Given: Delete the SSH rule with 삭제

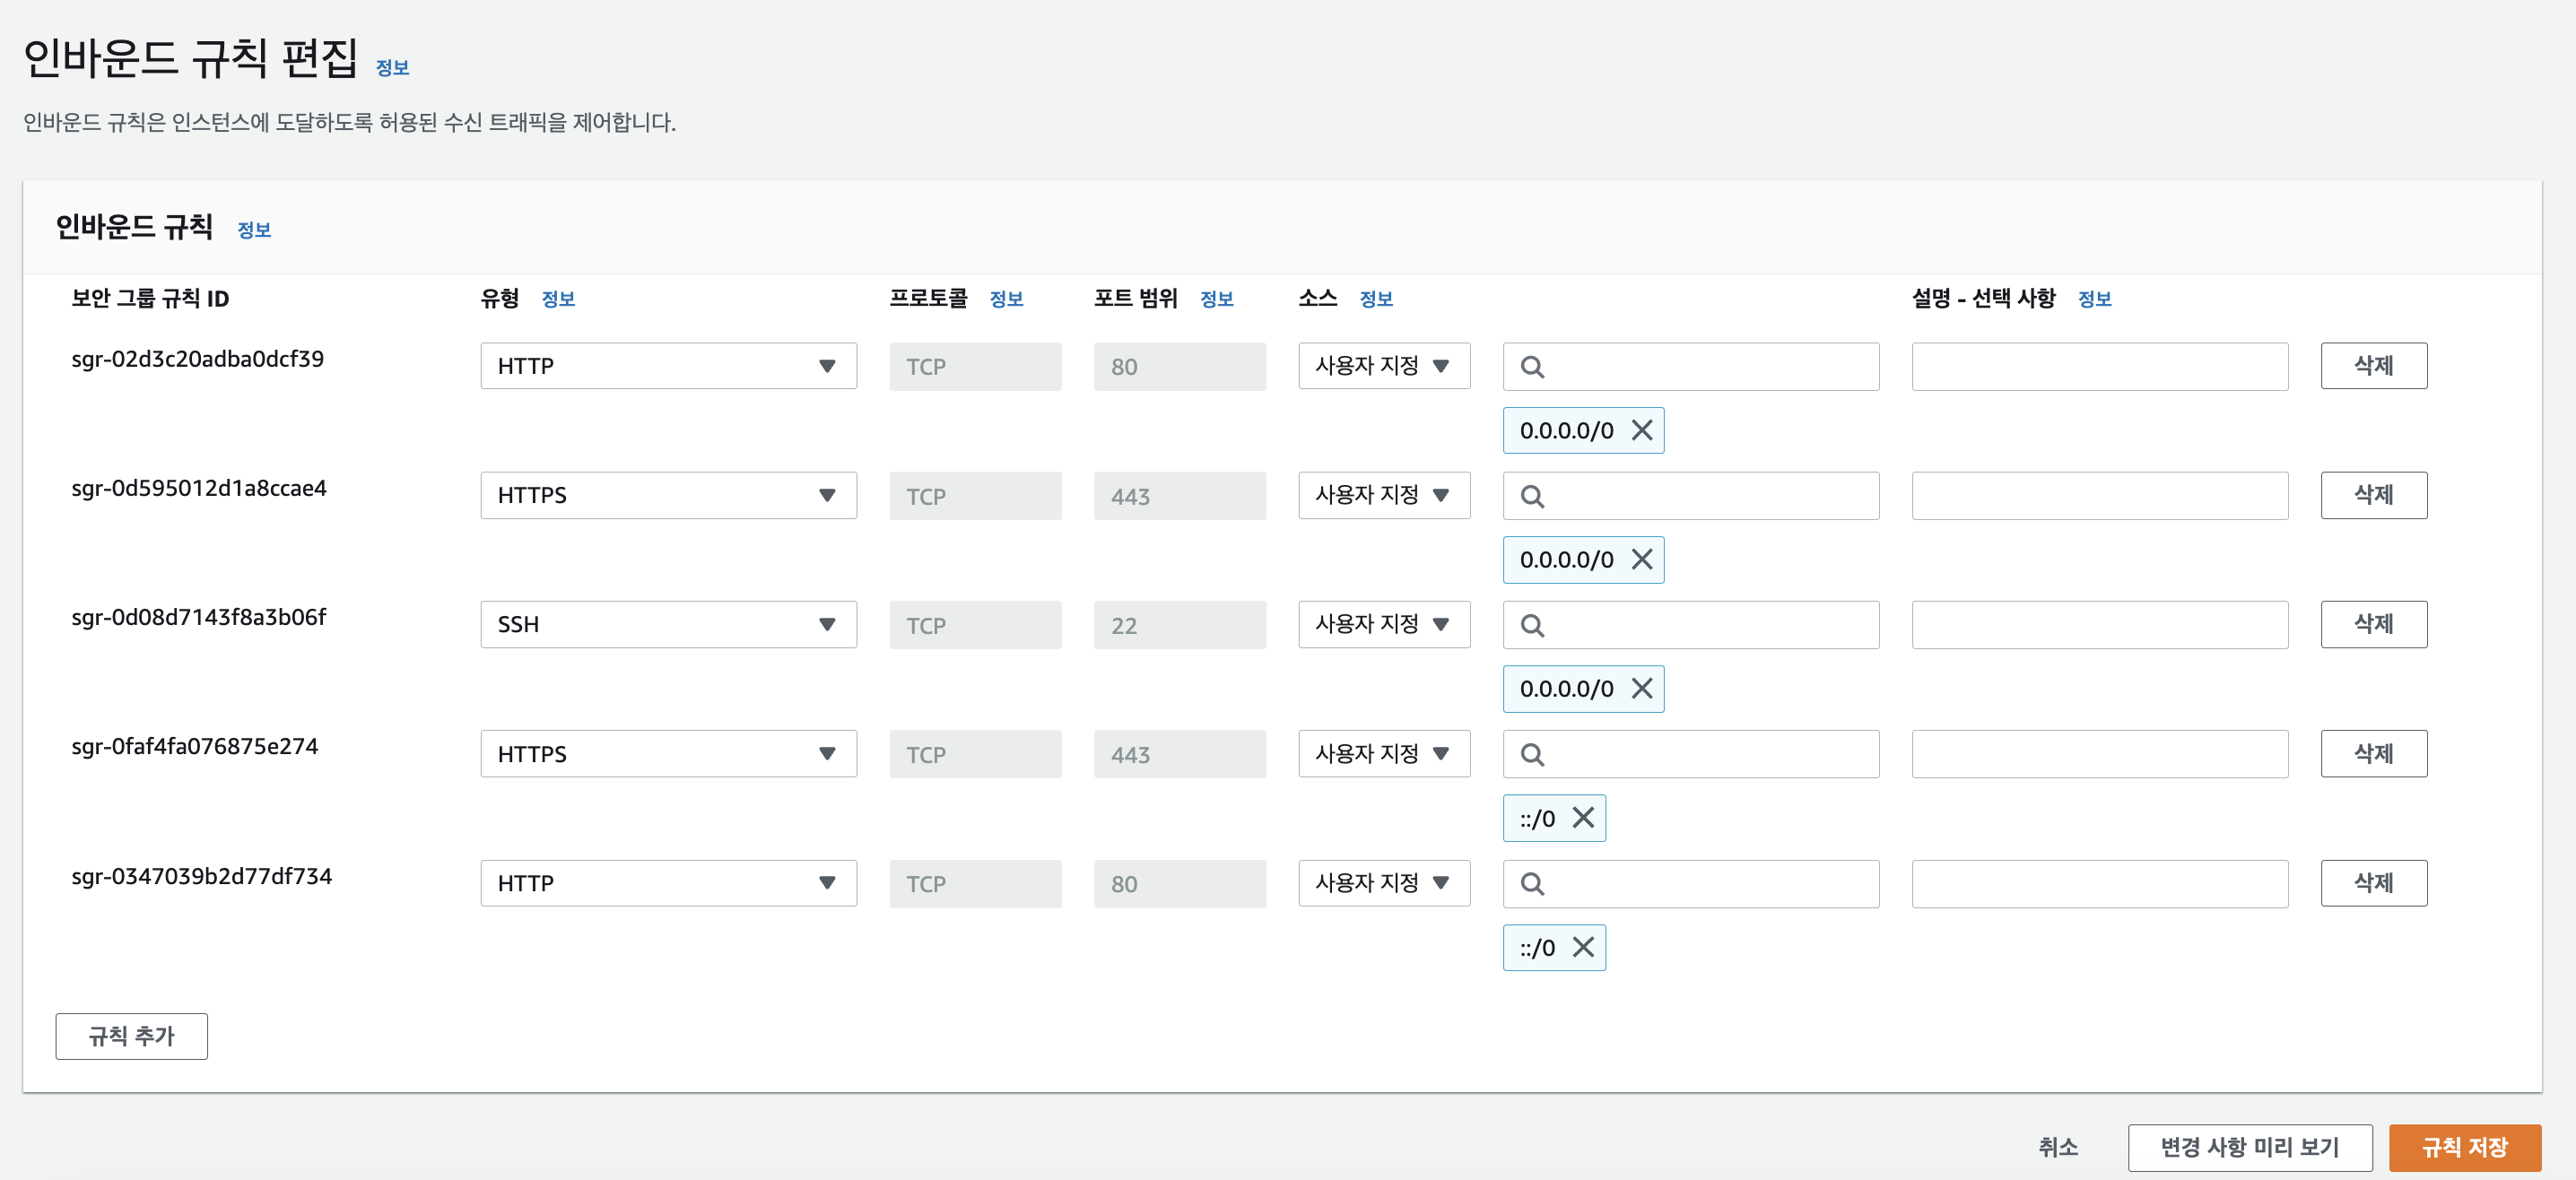Looking at the screenshot, I should (x=2372, y=624).
